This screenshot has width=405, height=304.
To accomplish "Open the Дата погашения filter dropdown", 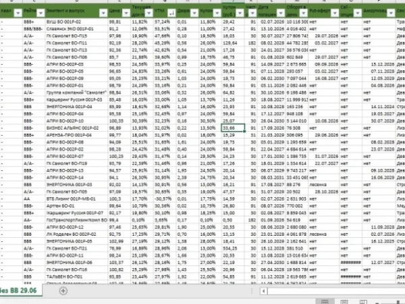I will tap(281, 13).
